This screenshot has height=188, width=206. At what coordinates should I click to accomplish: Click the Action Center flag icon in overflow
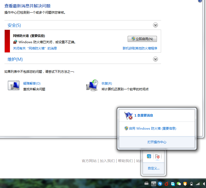point(157,156)
